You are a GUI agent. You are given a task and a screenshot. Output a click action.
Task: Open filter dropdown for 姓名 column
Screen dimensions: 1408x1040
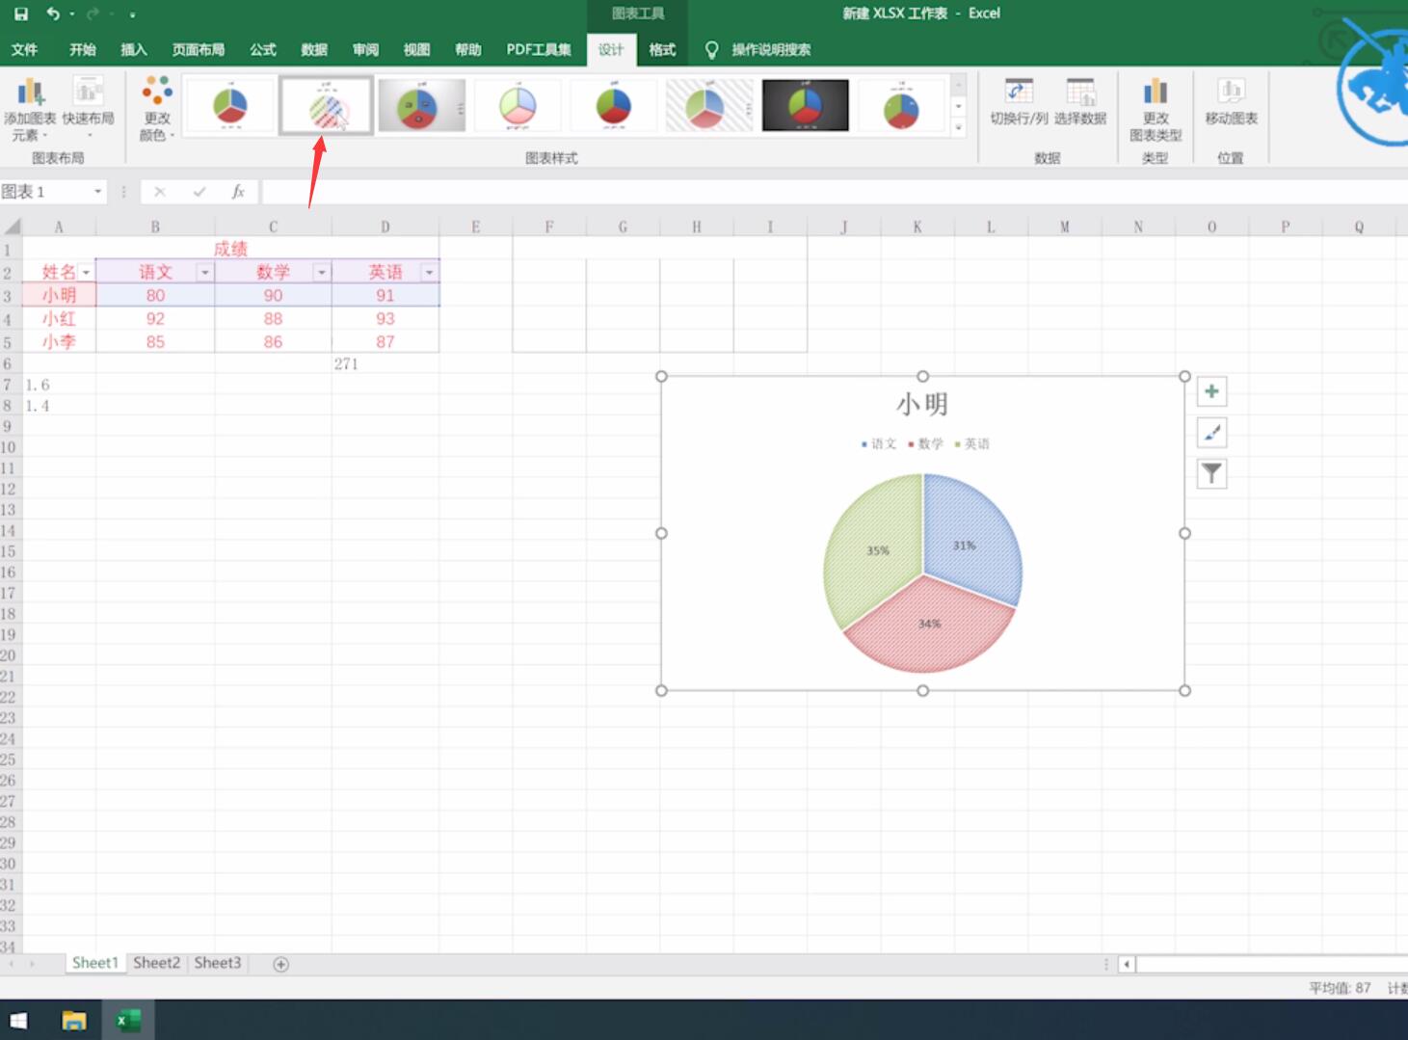click(x=86, y=273)
